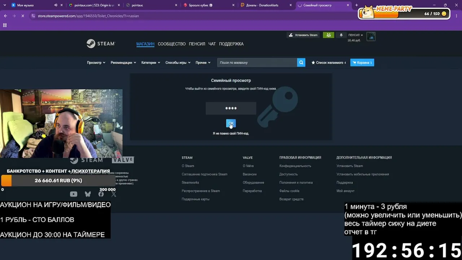Open the Доступность footer link
Viewport: 462px width, 260px height.
pos(288,174)
